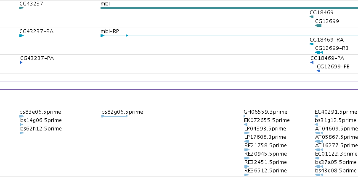Viewport: 358px width, 177px height.
Task: Click the bs31g12.5prime EST glyph
Action: tap(316, 125)
